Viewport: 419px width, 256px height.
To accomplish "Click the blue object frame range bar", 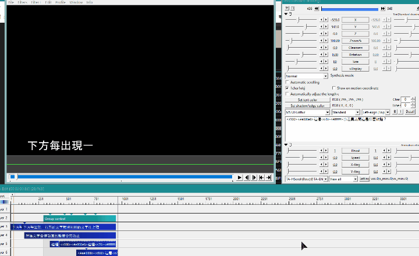I will coord(350,9).
